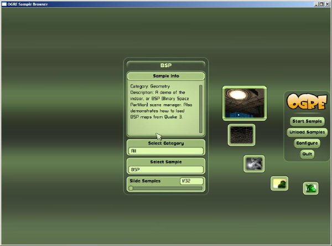This screenshot has width=332, height=246.
Task: Click the Start Sample button
Action: [x=307, y=121]
